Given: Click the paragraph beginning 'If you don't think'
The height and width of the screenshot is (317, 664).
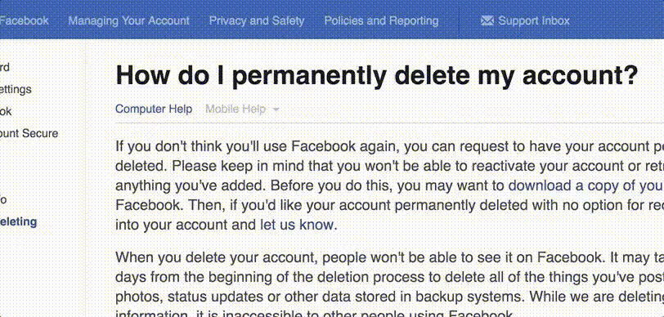Looking at the screenshot, I should click(x=389, y=185).
